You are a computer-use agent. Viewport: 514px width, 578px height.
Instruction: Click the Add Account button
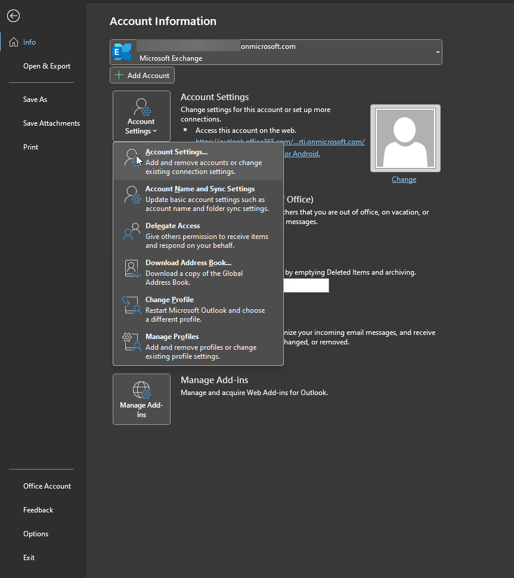(x=142, y=75)
